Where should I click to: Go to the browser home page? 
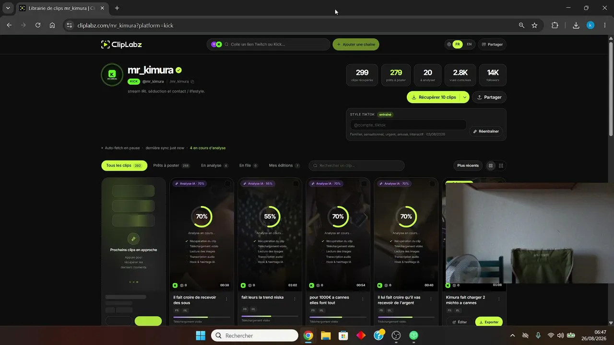(x=52, y=25)
